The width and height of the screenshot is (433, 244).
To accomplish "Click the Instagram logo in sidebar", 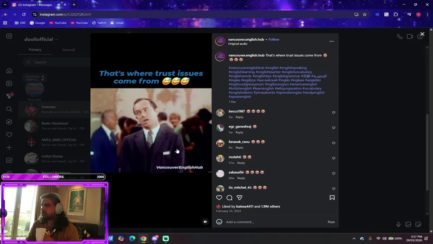I will point(9,36).
